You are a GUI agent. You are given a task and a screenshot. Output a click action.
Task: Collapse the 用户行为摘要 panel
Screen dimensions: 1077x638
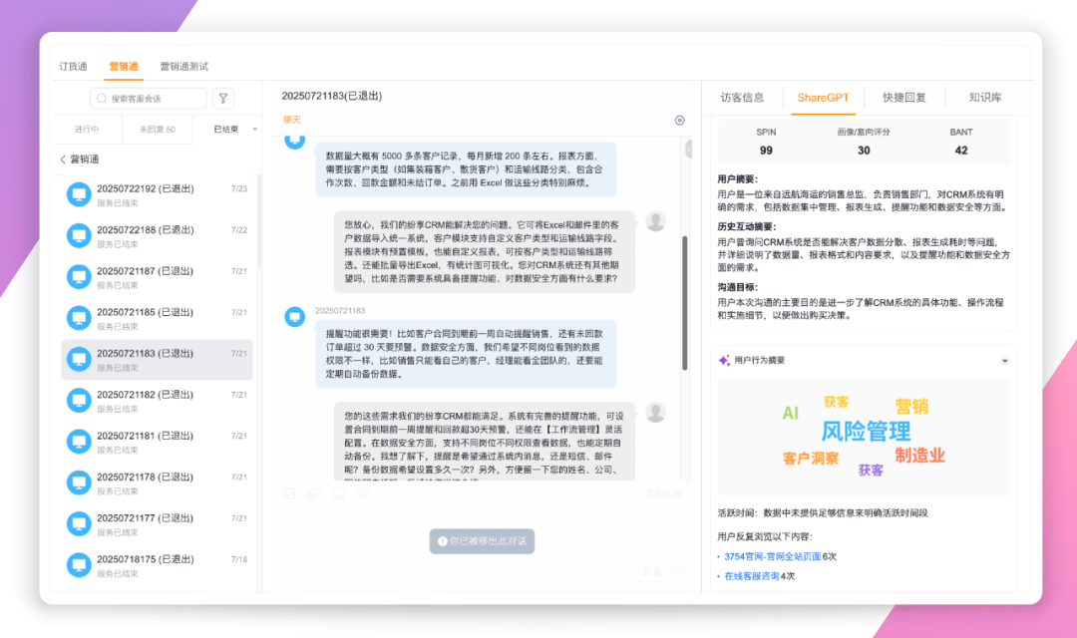pos(1004,361)
